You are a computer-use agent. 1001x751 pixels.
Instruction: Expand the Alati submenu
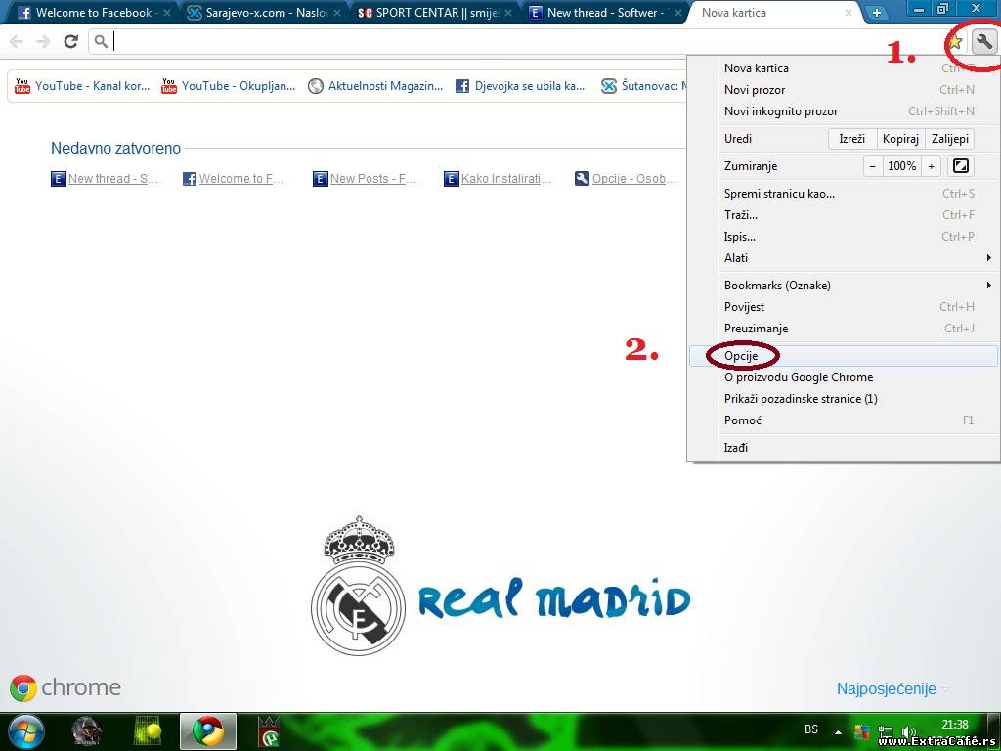[x=844, y=258]
